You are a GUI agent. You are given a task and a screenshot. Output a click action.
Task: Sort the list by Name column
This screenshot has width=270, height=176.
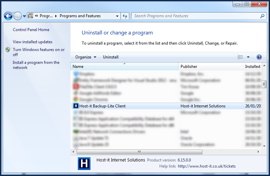pos(125,66)
